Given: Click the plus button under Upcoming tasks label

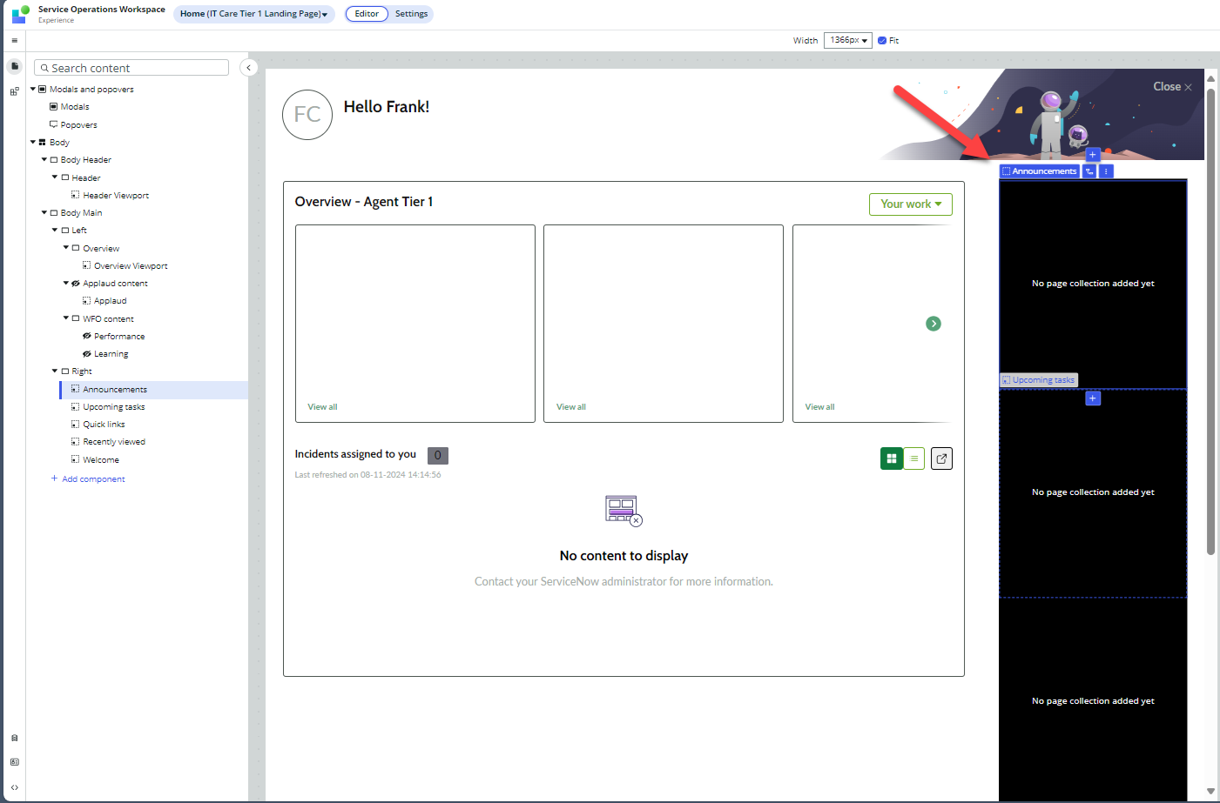Looking at the screenshot, I should point(1093,398).
